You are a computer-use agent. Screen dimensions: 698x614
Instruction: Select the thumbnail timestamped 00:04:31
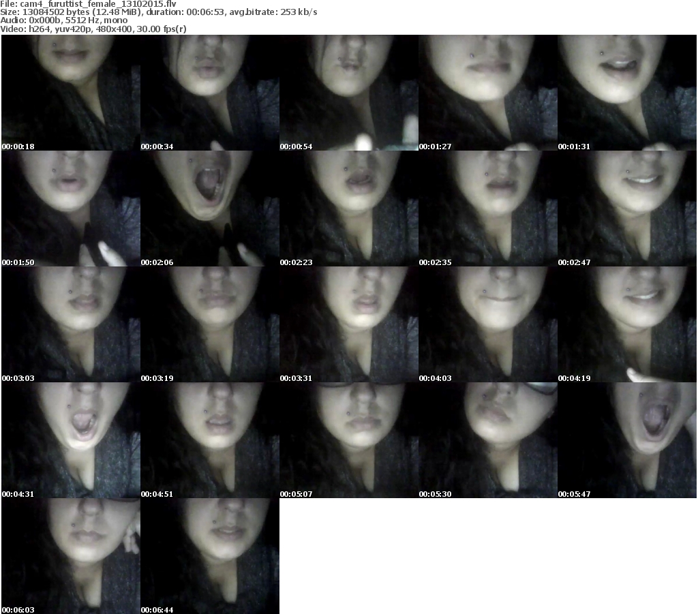point(71,440)
